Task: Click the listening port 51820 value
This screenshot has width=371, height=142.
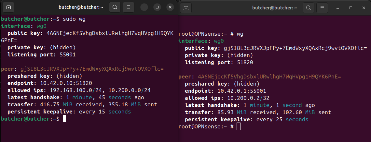Action: pyautogui.click(x=245, y=63)
